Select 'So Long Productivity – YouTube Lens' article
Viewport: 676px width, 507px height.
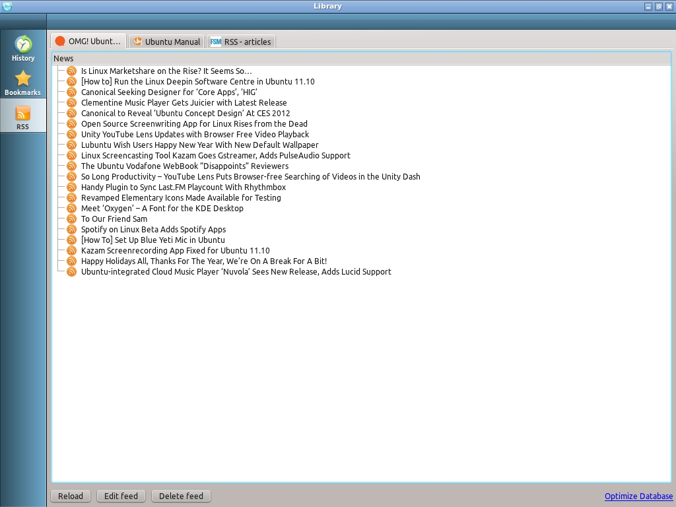click(251, 177)
